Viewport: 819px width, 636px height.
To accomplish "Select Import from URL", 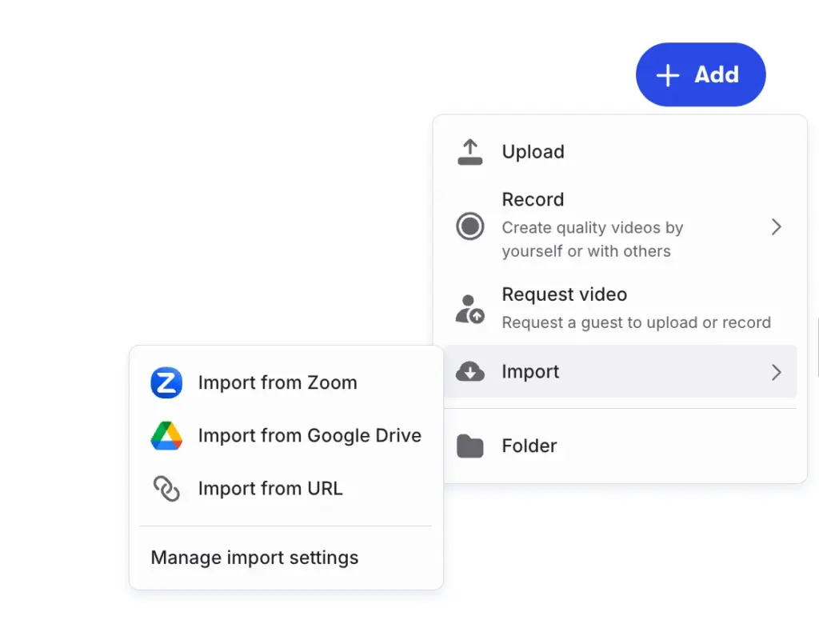I will (x=270, y=488).
